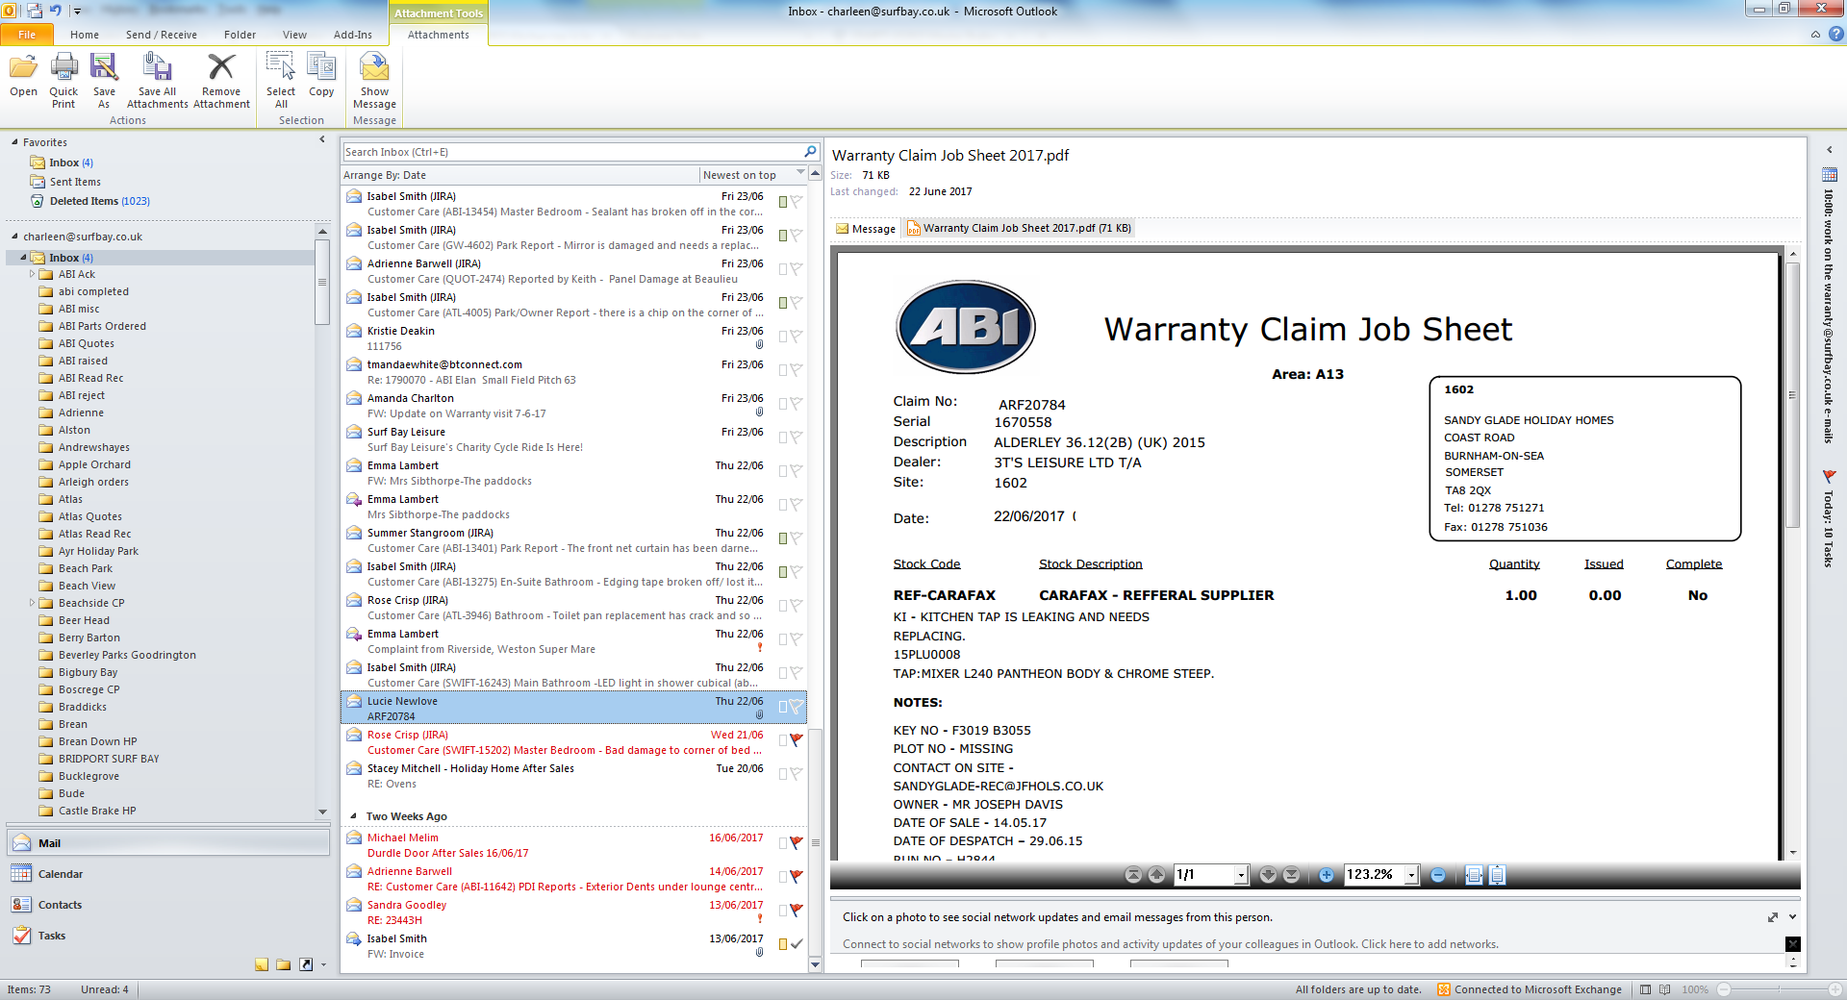Click Remove Attachment icon
1847x1000 pixels.
pyautogui.click(x=221, y=69)
